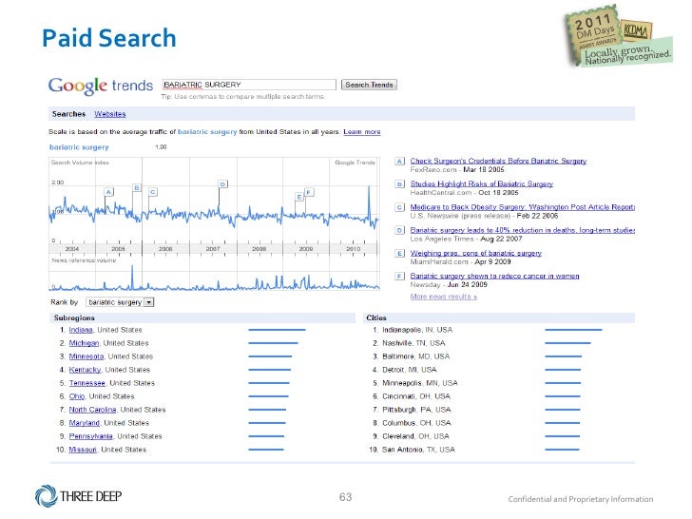692x519 pixels.
Task: Click news marker A on the chart
Action: [x=109, y=192]
